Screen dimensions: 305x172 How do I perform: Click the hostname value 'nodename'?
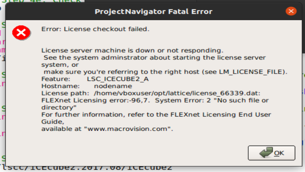[x=113, y=86]
